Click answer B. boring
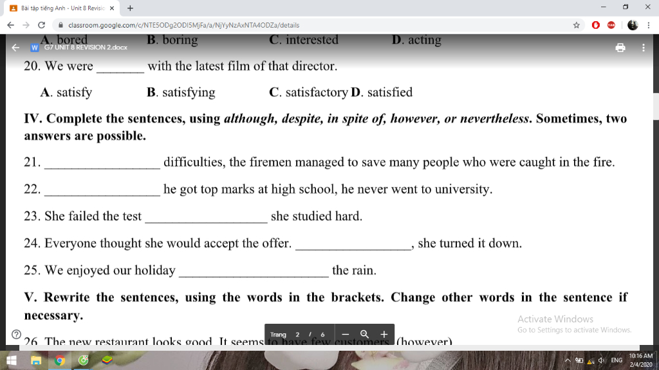This screenshot has height=370, width=659. pos(172,40)
